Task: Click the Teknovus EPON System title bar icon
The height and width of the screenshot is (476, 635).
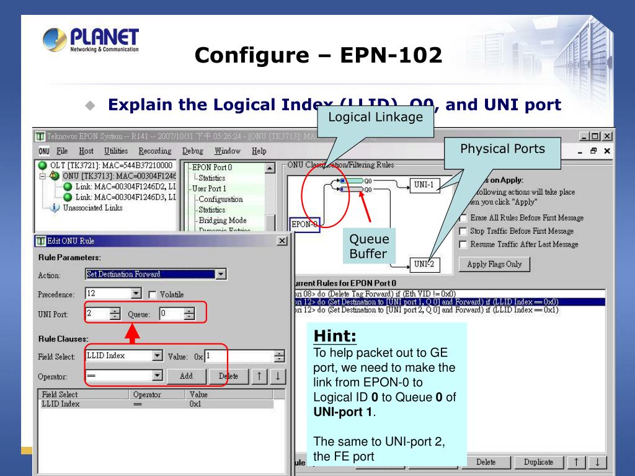Action: pos(40,136)
